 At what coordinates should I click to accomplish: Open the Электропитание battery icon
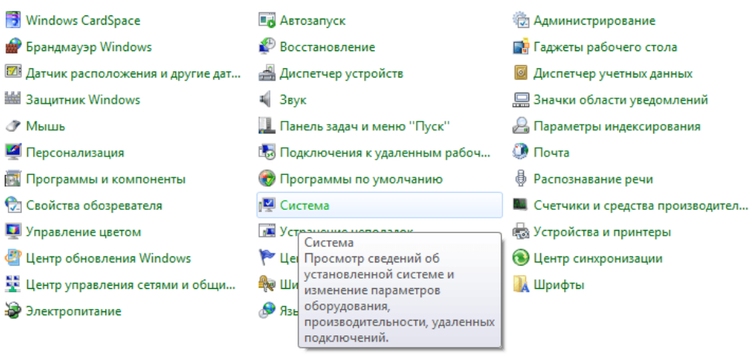coord(13,311)
